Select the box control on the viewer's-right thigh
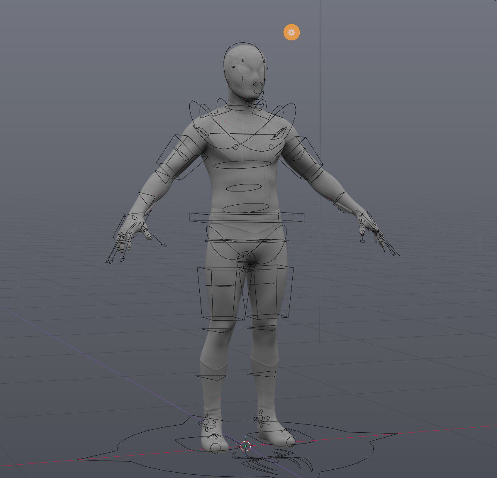Image resolution: width=497 pixels, height=478 pixels. coord(269,292)
